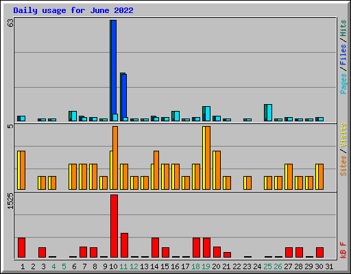Click the cyan Pages bar for day 6
Image resolution: width=351 pixels, height=274 pixels.
pos(74,116)
